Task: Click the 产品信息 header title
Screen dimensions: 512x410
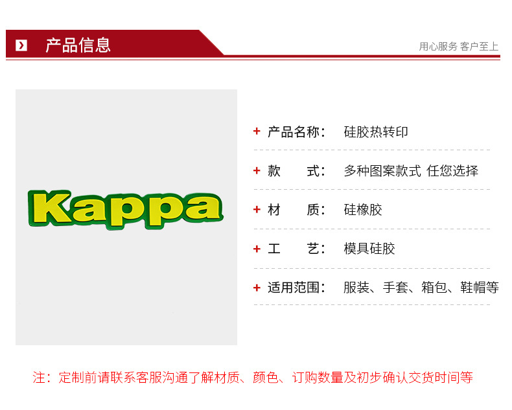Action: click(78, 45)
